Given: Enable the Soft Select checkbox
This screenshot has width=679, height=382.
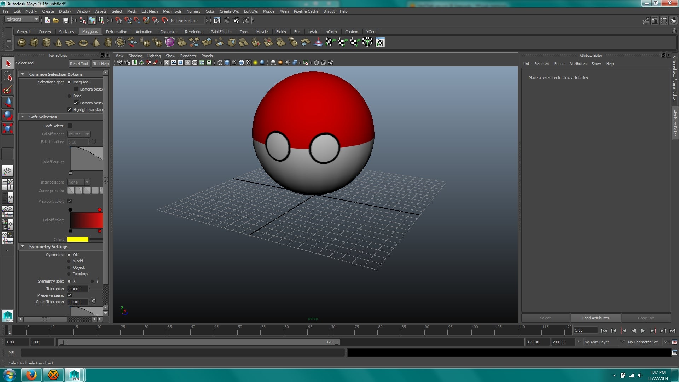Looking at the screenshot, I should point(70,126).
